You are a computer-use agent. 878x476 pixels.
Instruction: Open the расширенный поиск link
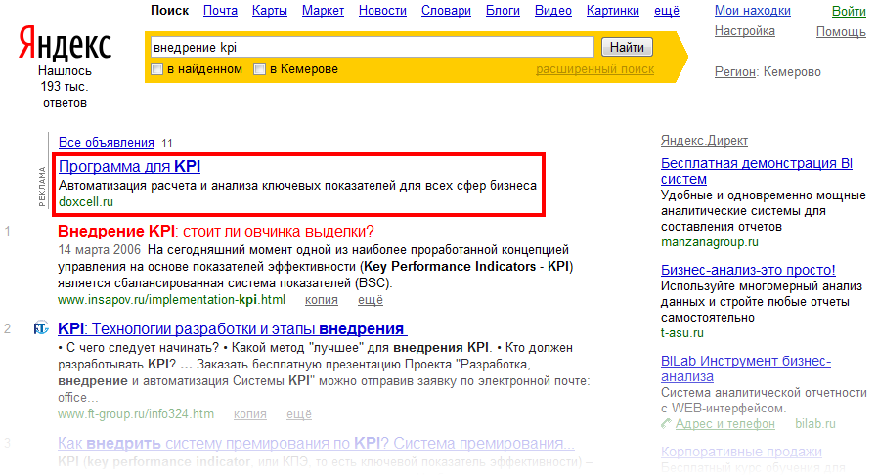click(x=594, y=68)
